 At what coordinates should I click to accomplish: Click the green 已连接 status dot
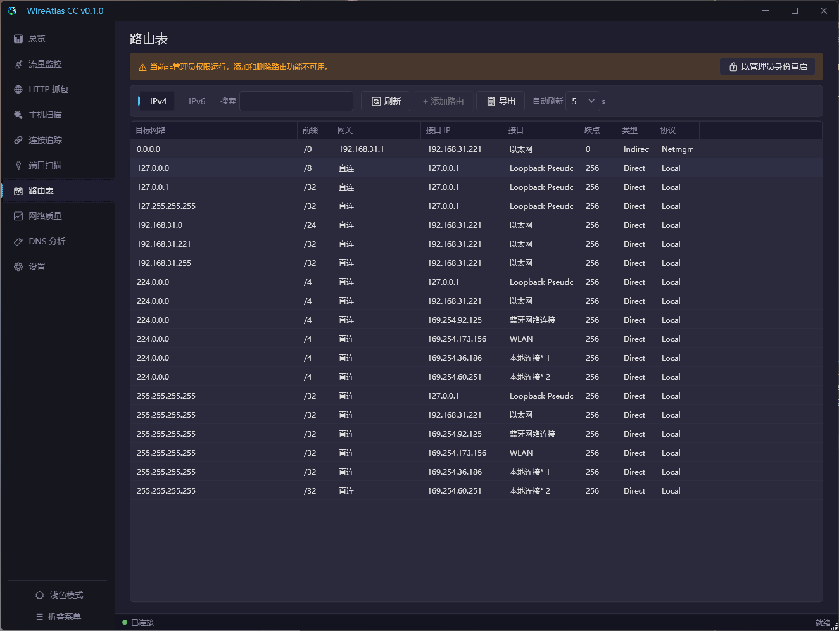click(x=125, y=622)
